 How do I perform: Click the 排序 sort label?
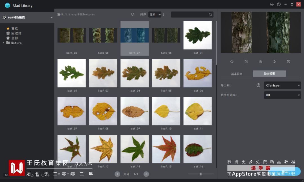143,15
